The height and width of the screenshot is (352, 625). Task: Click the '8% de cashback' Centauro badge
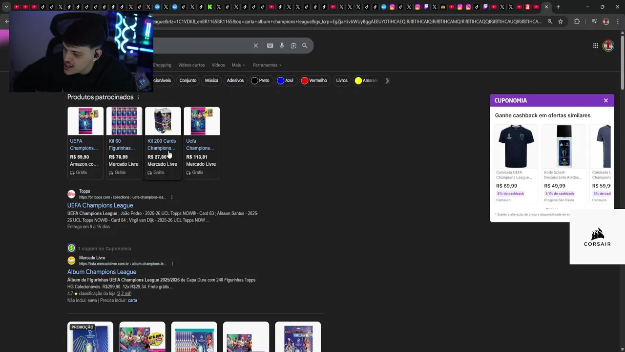point(510,194)
